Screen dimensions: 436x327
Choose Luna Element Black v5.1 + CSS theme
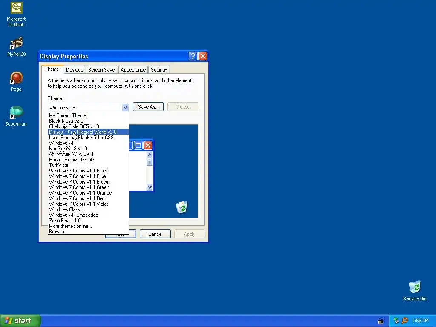(x=89, y=138)
